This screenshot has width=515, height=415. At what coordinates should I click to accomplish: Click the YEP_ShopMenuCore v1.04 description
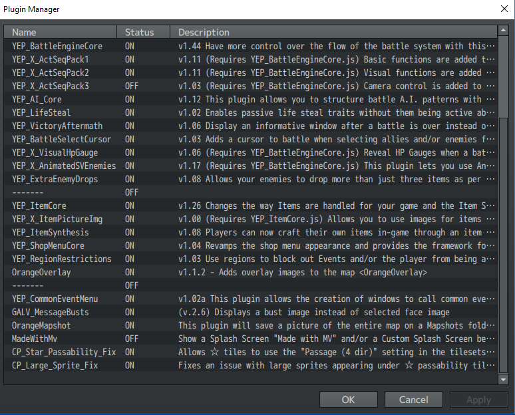coord(336,245)
